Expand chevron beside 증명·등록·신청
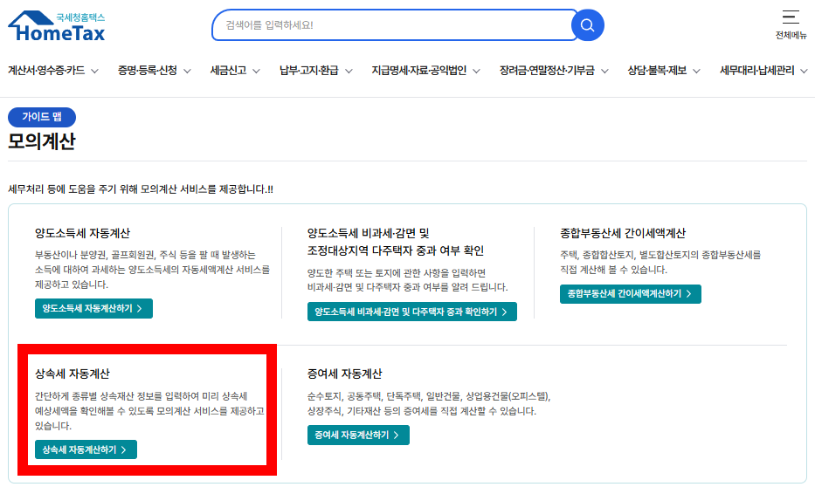The image size is (815, 487). tap(187, 71)
